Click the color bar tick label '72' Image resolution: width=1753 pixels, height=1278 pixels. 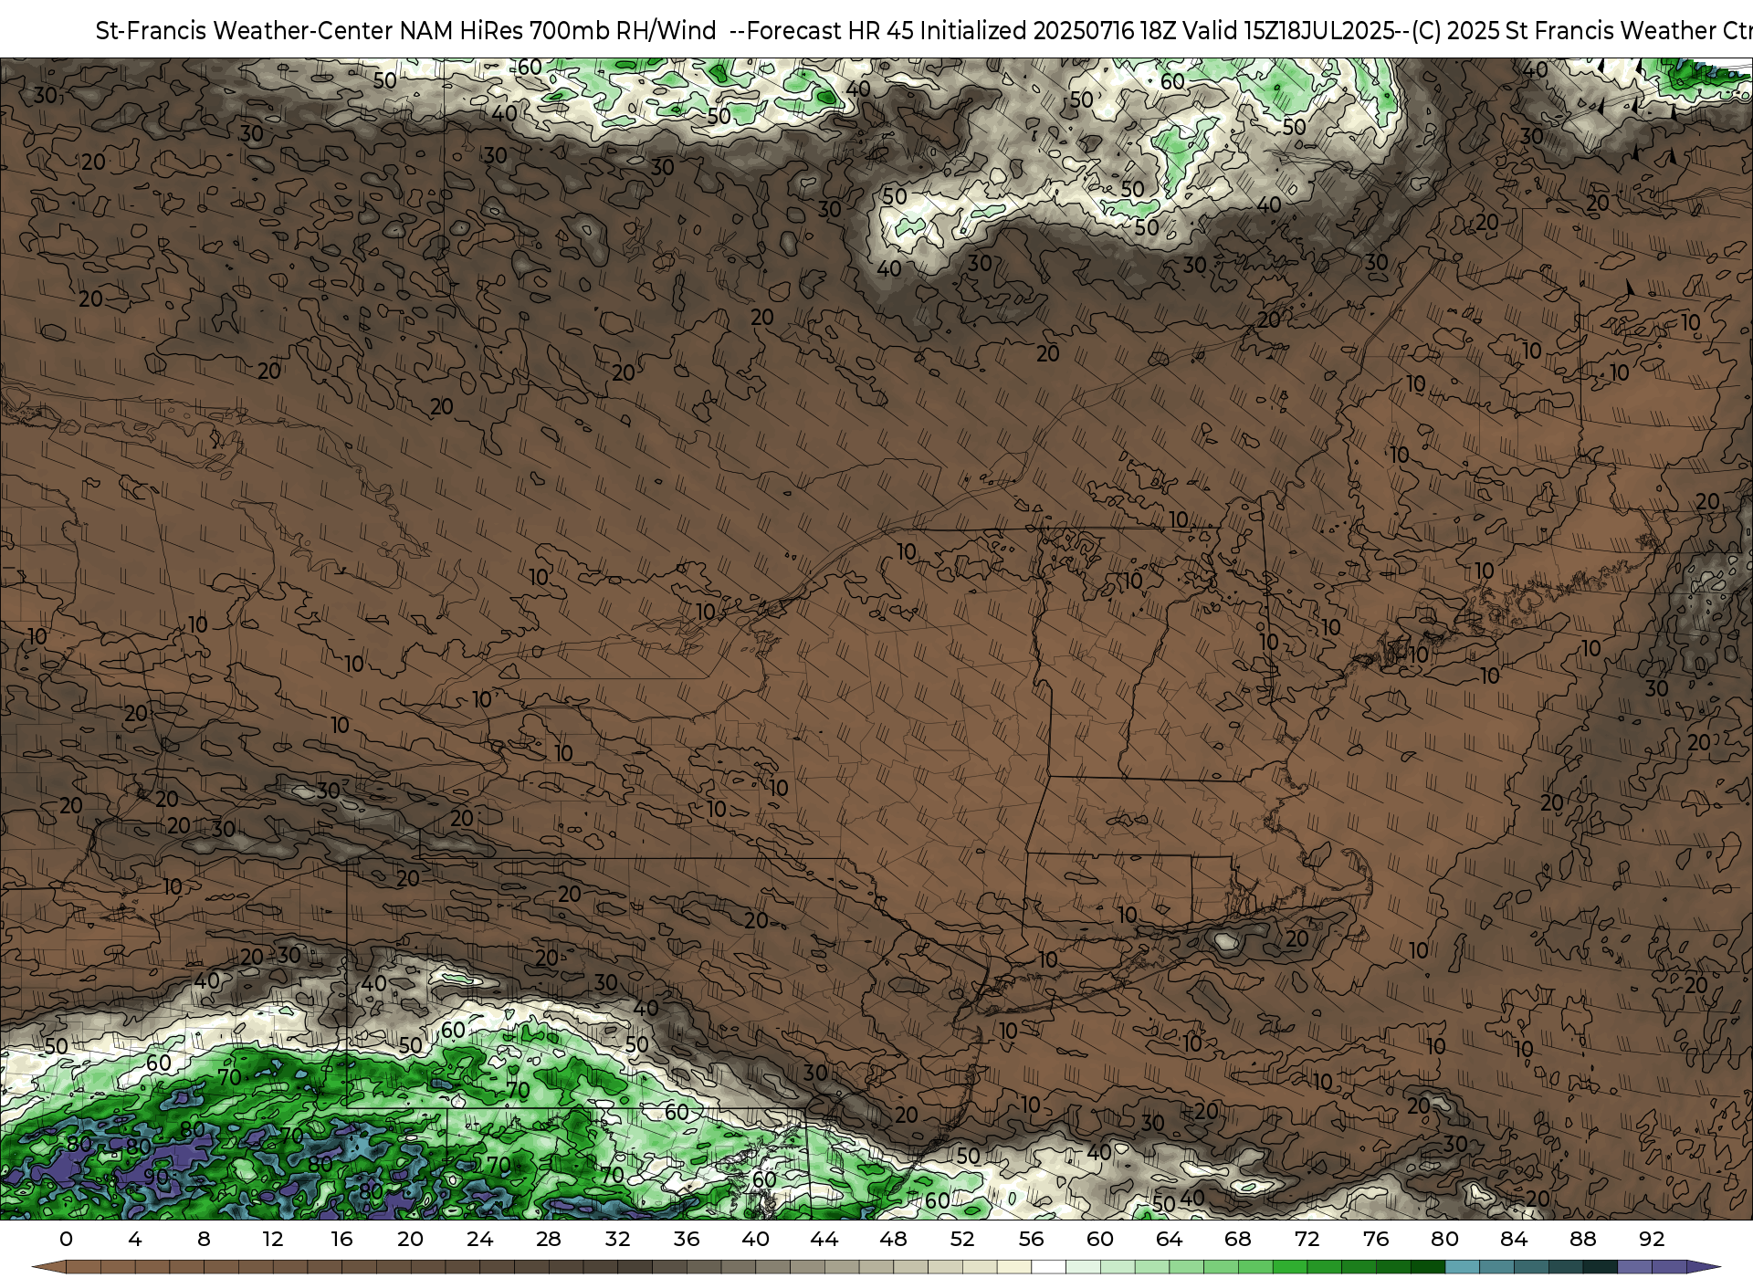coord(1307,1239)
